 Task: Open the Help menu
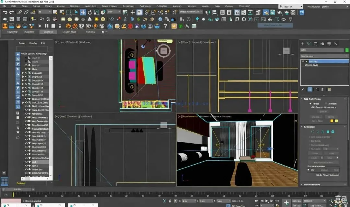click(217, 6)
